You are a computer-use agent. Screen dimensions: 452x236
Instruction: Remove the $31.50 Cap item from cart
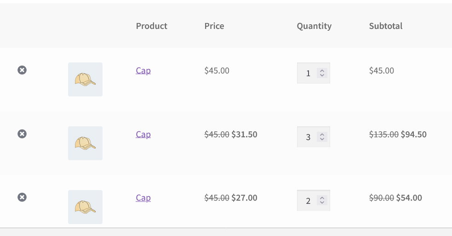click(22, 134)
